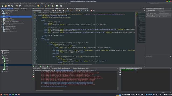Click the Undo toolbar icon

17,6
